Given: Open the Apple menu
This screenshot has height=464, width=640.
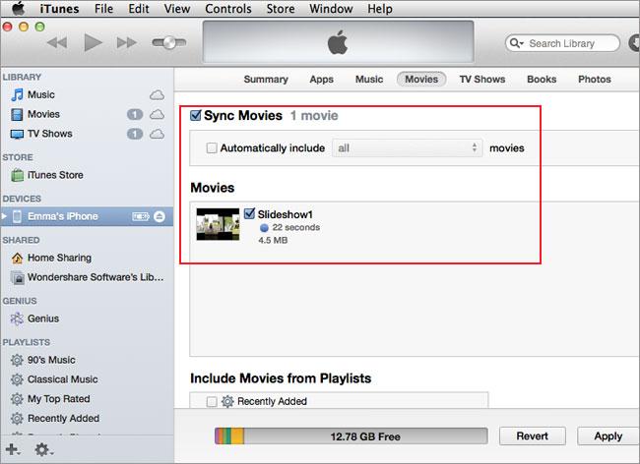Looking at the screenshot, I should tap(18, 8).
